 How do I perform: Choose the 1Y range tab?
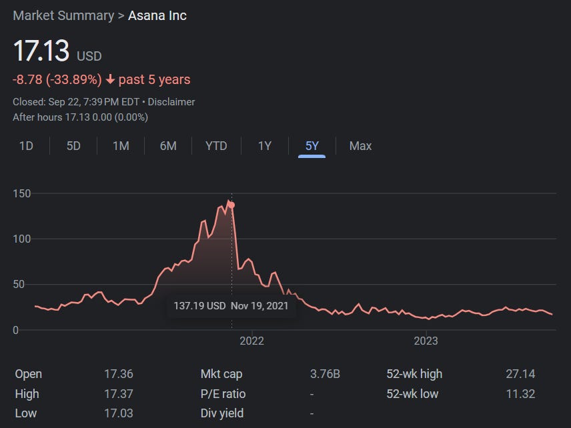click(x=265, y=146)
